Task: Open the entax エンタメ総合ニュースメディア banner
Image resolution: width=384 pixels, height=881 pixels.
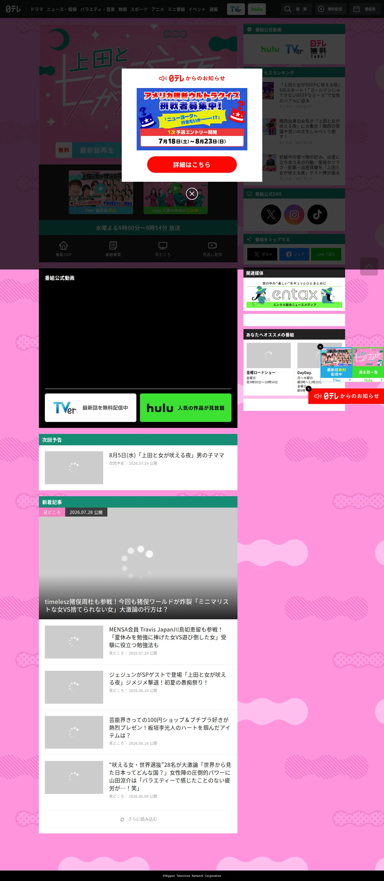Action: [294, 294]
